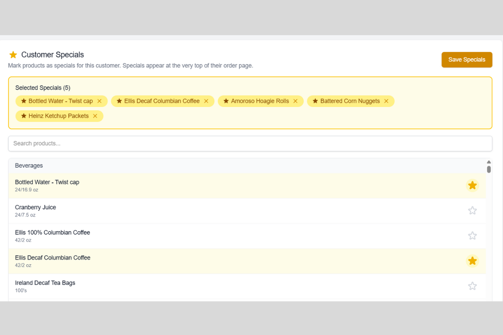Unstar Ellis Decaf Columbian Coffee row
Viewport: 503px width, 335px height.
pos(472,261)
